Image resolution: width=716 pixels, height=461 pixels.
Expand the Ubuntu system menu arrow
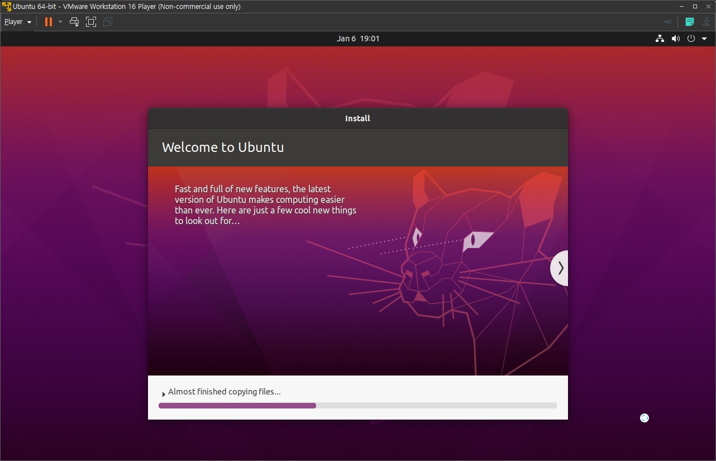[704, 39]
